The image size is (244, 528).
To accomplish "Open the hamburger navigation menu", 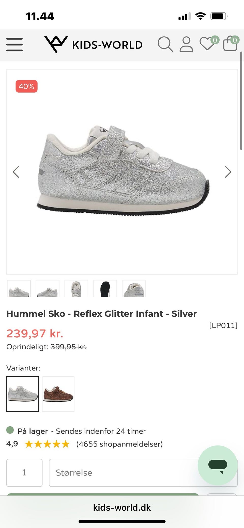I will coord(14,44).
